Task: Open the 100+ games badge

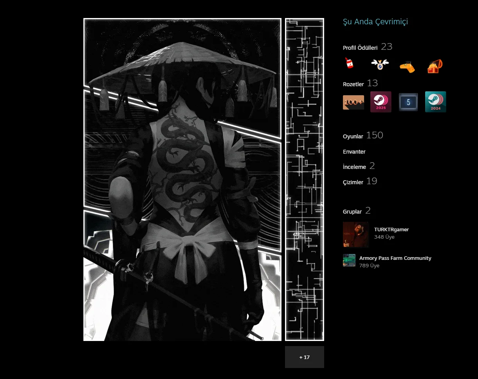Action: pos(354,102)
